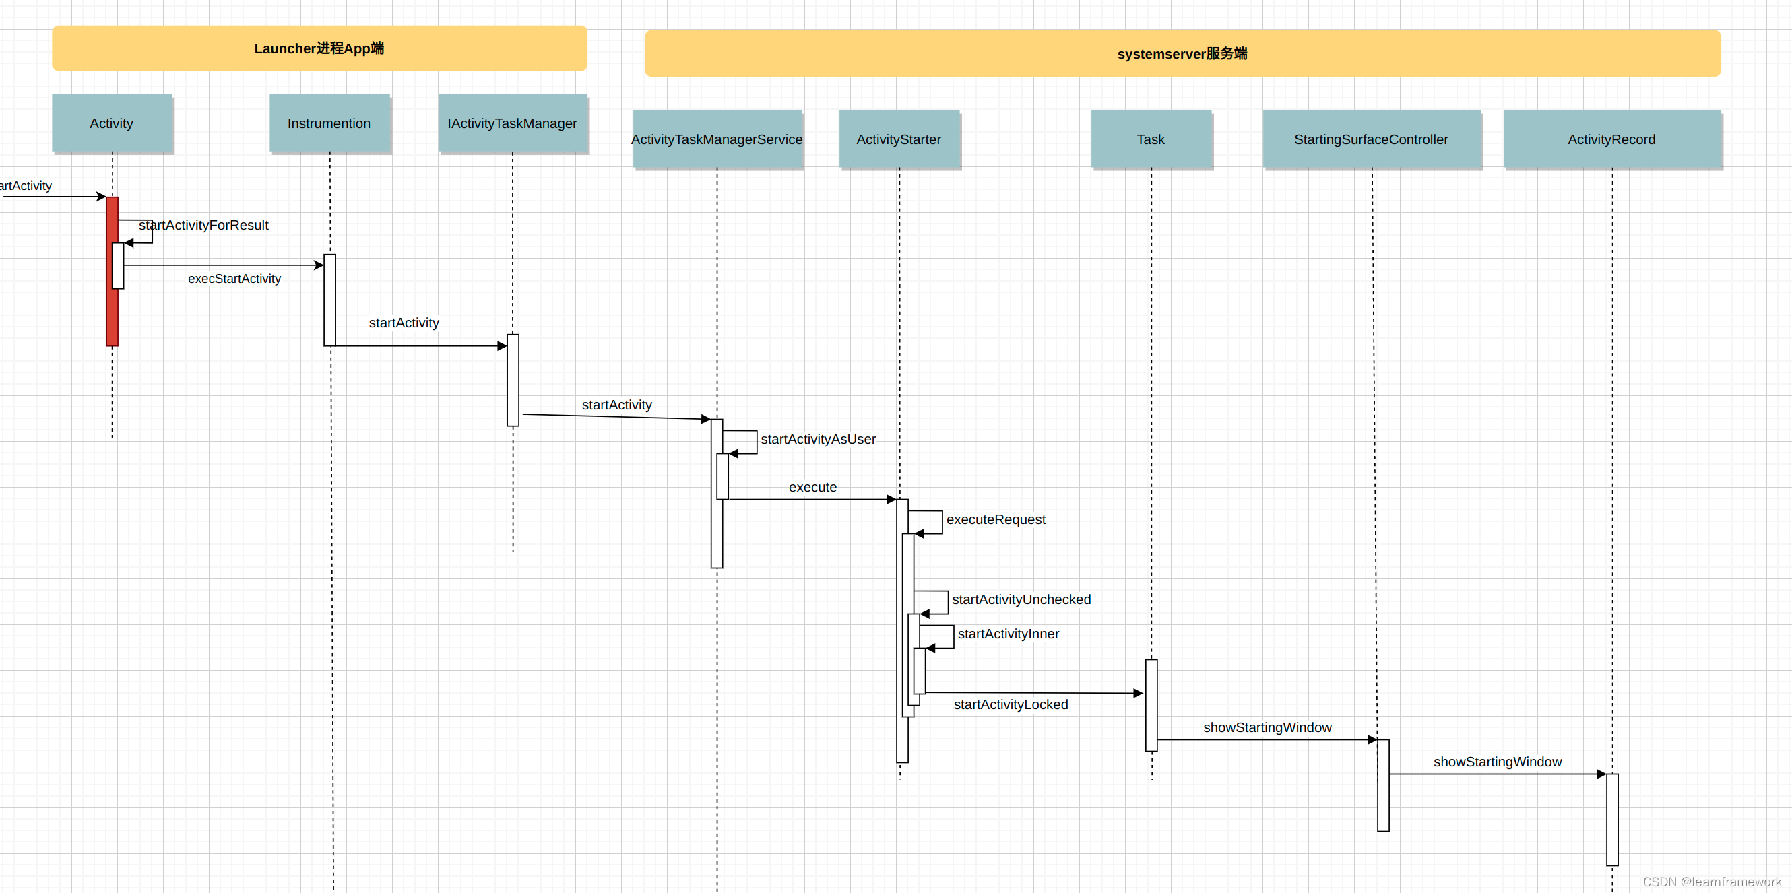Screen dimensions: 1792x893
Task: Click the ActivityStarter lifeline box
Action: (899, 139)
